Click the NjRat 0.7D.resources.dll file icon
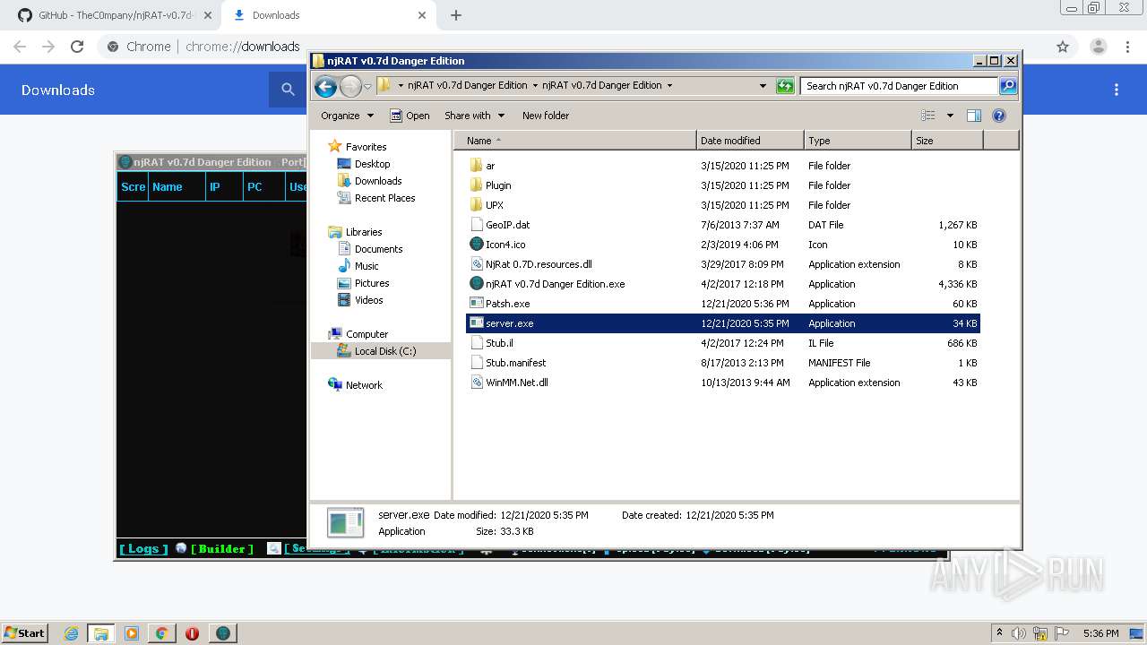 pyautogui.click(x=476, y=264)
